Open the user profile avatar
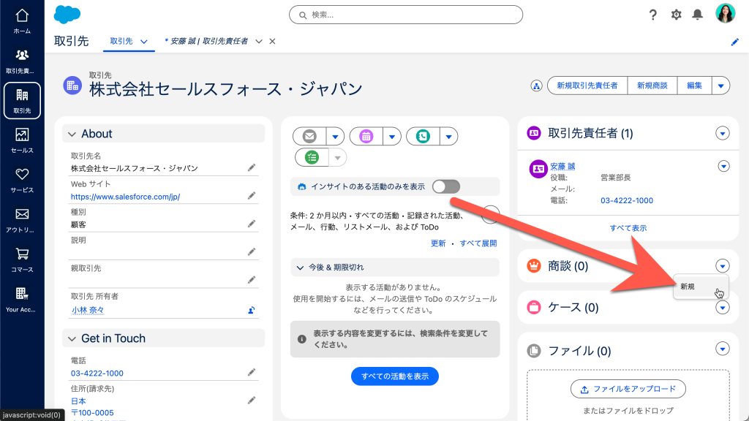 tap(725, 13)
